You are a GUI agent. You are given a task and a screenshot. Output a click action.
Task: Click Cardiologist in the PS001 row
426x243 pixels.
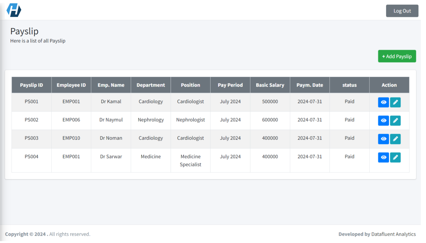[x=190, y=101]
